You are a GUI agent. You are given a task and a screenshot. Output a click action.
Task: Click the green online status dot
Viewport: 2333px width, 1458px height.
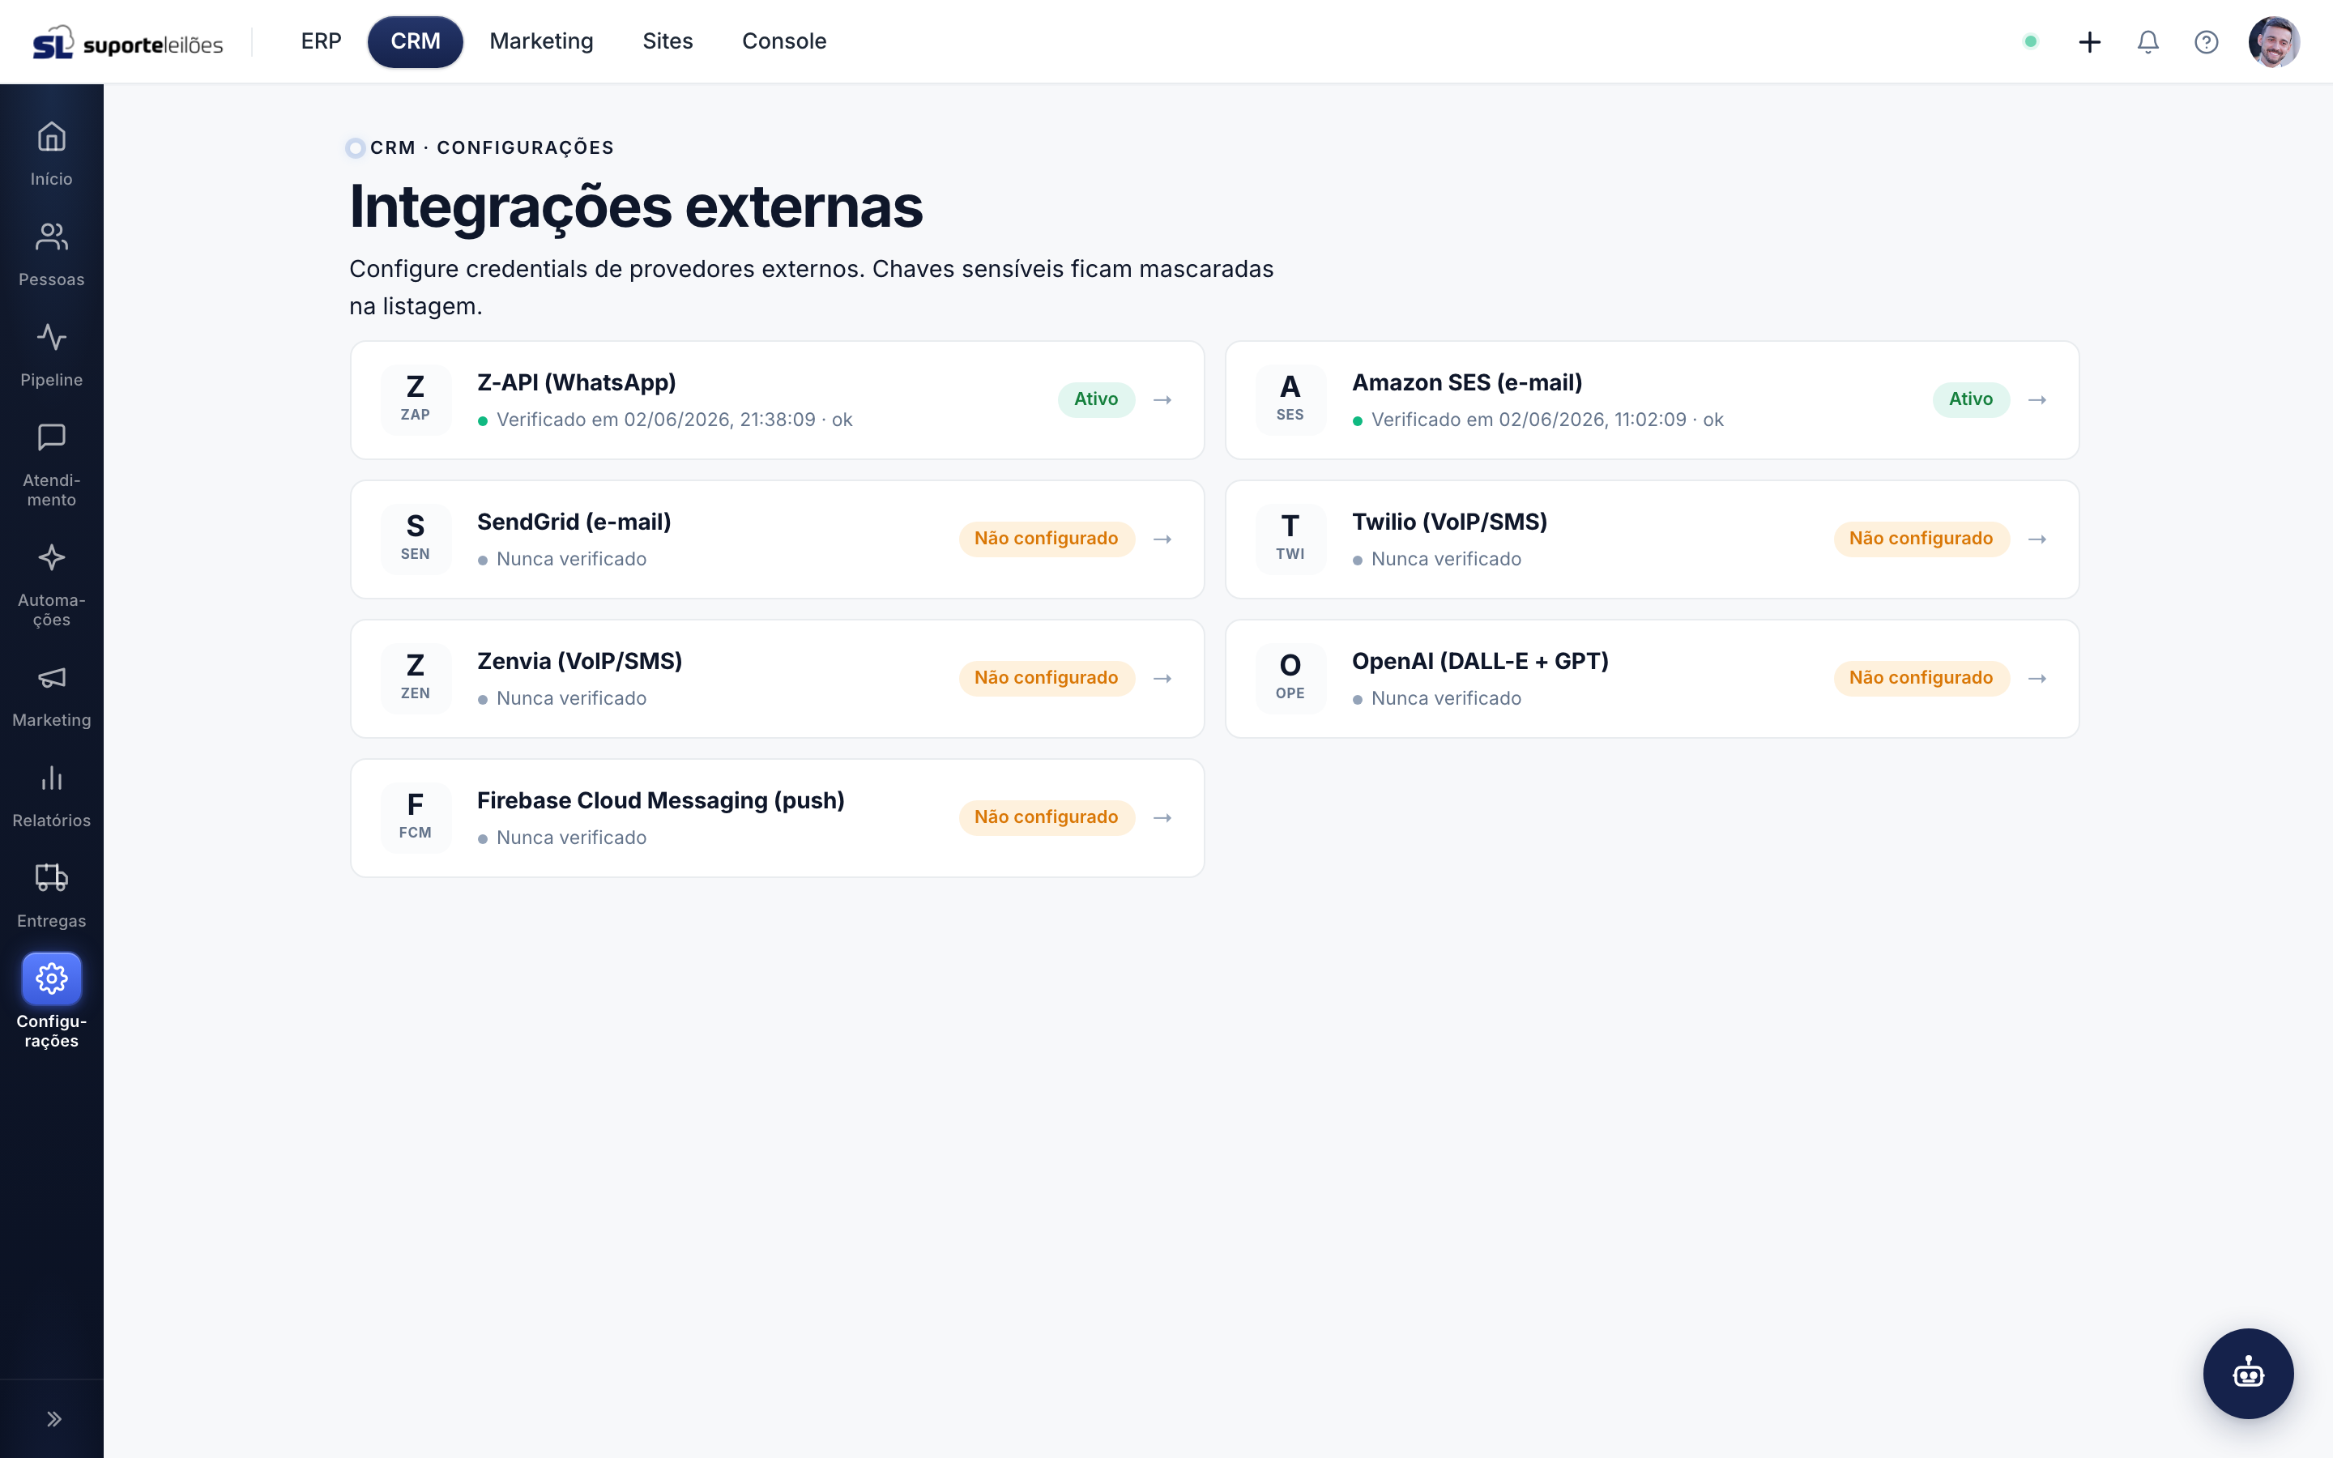pos(2030,41)
